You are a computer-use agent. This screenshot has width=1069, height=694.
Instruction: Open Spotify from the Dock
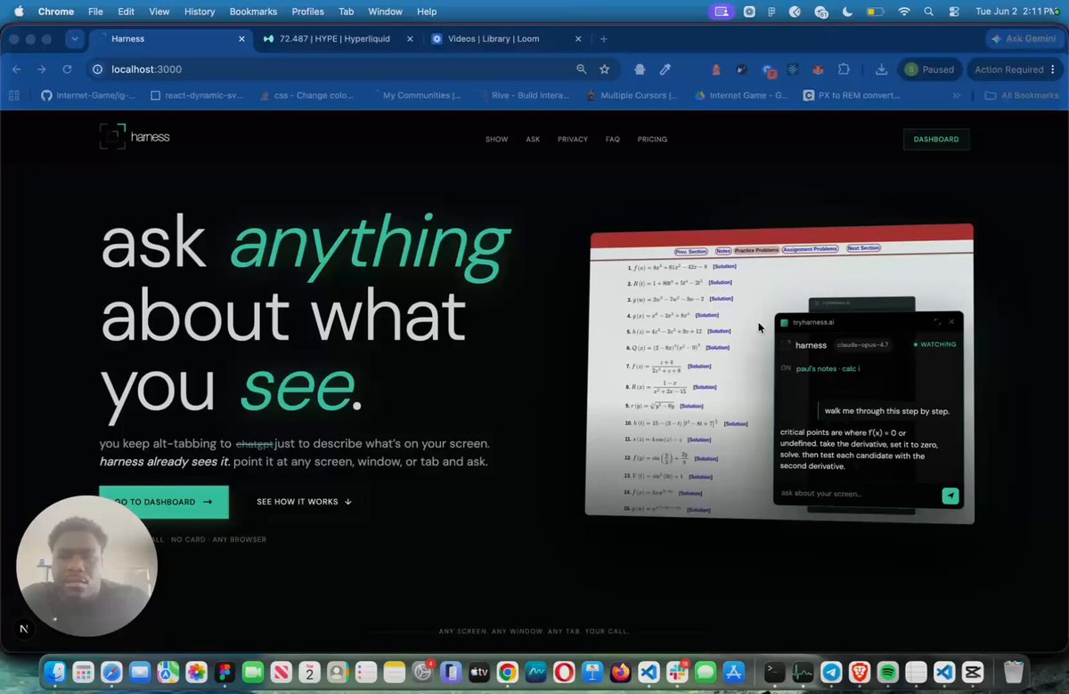coord(887,672)
